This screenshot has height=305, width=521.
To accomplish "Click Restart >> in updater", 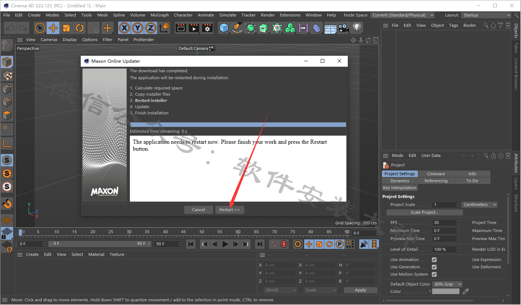I will click(230, 210).
